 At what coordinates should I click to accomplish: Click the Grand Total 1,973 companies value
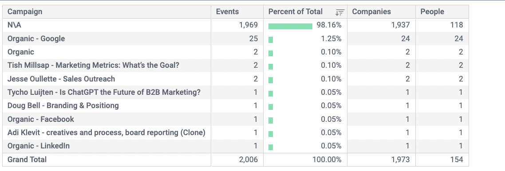coord(400,159)
